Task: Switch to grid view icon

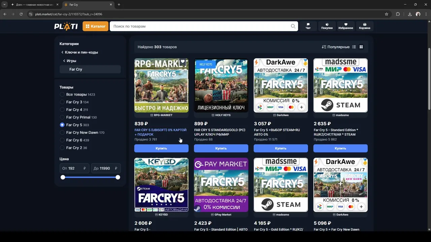Action: tap(361, 47)
